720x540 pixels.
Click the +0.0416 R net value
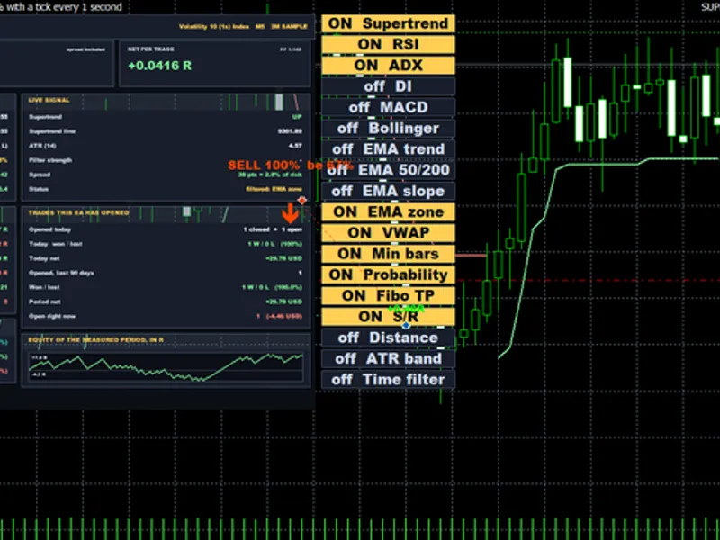click(x=160, y=66)
